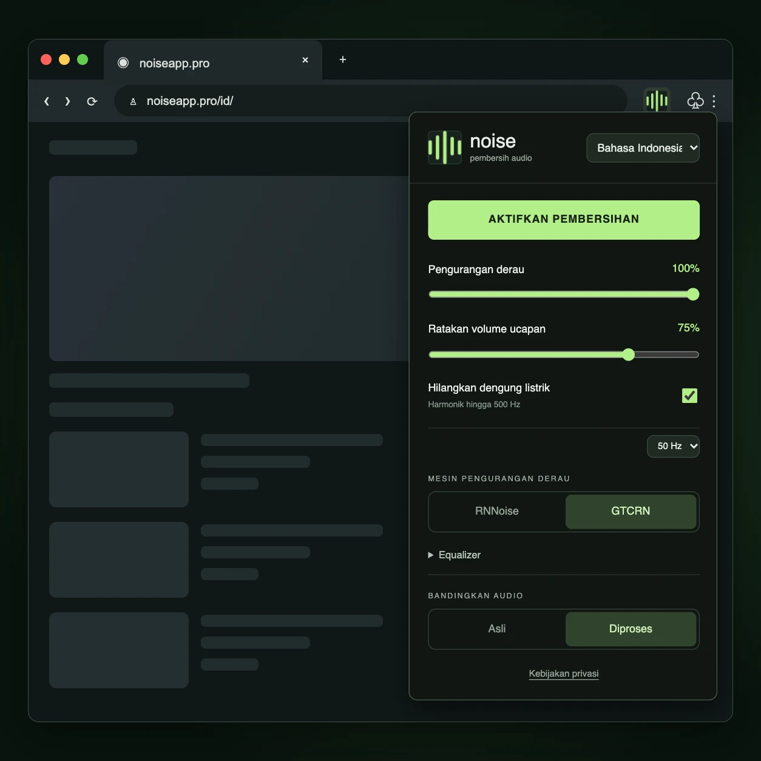761x761 pixels.
Task: Click the address bar showing noiseapp.pro/id/
Action: tap(371, 101)
